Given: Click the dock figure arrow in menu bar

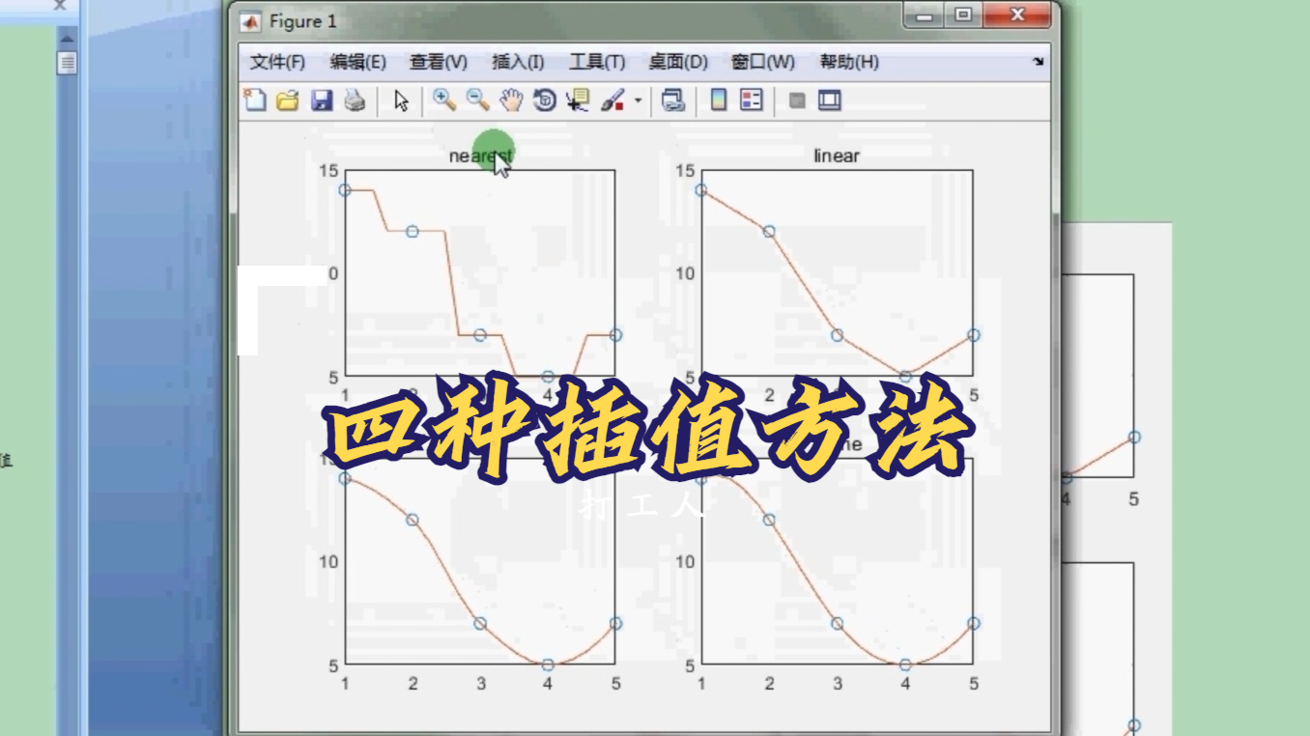Looking at the screenshot, I should point(1039,61).
